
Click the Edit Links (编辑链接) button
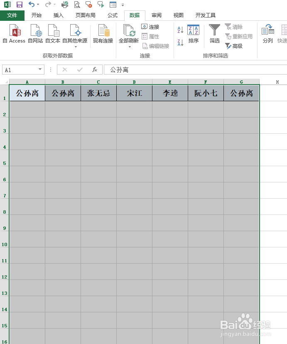point(155,46)
